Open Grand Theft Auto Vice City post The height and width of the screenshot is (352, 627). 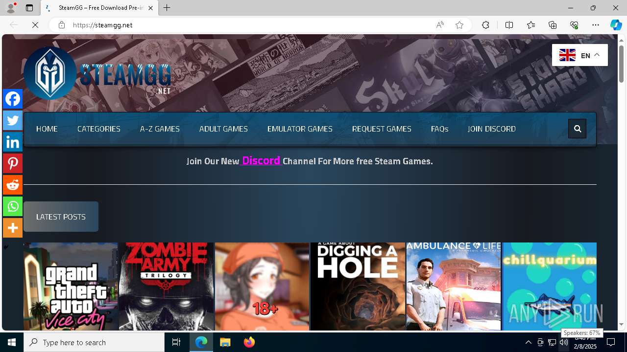(71, 286)
